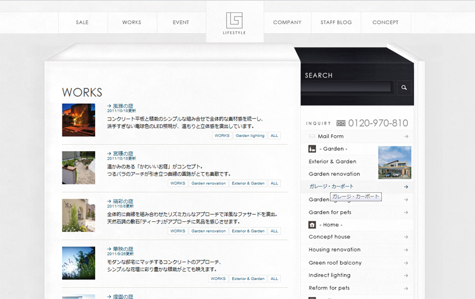This screenshot has height=299, width=475.
Task: Click the arrow before the 風雅の庭 title
Action: [x=109, y=106]
